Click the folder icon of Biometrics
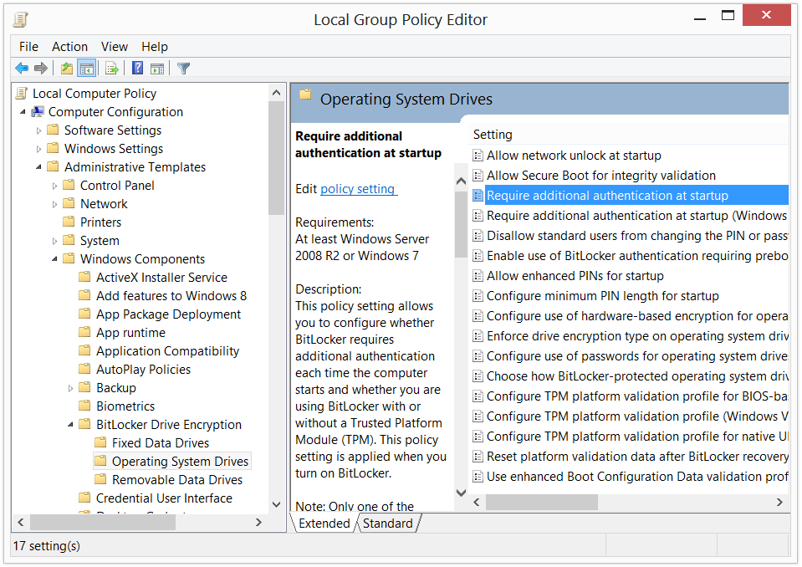The image size is (802, 567). click(85, 406)
